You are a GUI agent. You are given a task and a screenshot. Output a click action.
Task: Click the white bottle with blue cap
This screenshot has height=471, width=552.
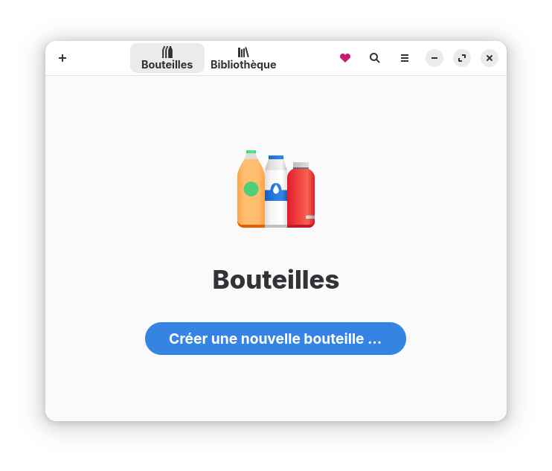276,192
